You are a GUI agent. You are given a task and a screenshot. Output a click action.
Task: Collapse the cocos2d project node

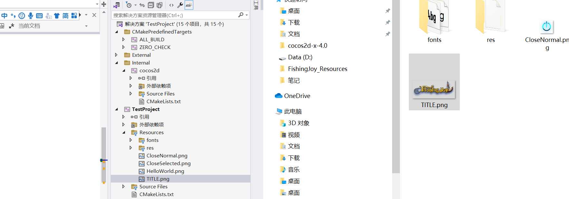pyautogui.click(x=124, y=70)
